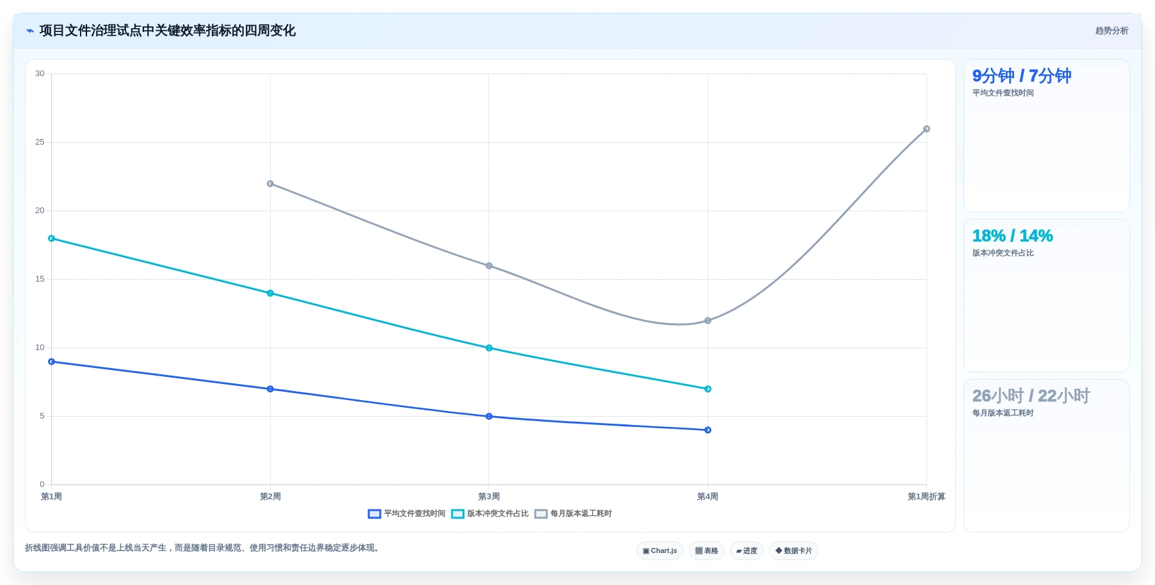This screenshot has height=585, width=1155.
Task: Select the blue data point at 第2周
Action: click(270, 389)
